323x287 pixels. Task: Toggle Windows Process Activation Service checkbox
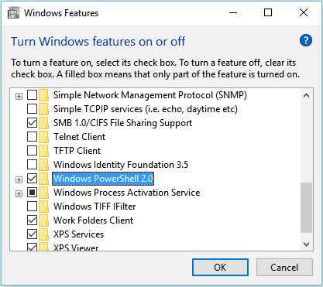pos(32,193)
